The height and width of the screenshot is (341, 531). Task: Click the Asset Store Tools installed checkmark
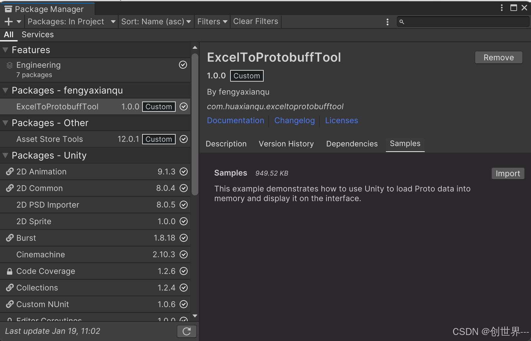point(184,139)
